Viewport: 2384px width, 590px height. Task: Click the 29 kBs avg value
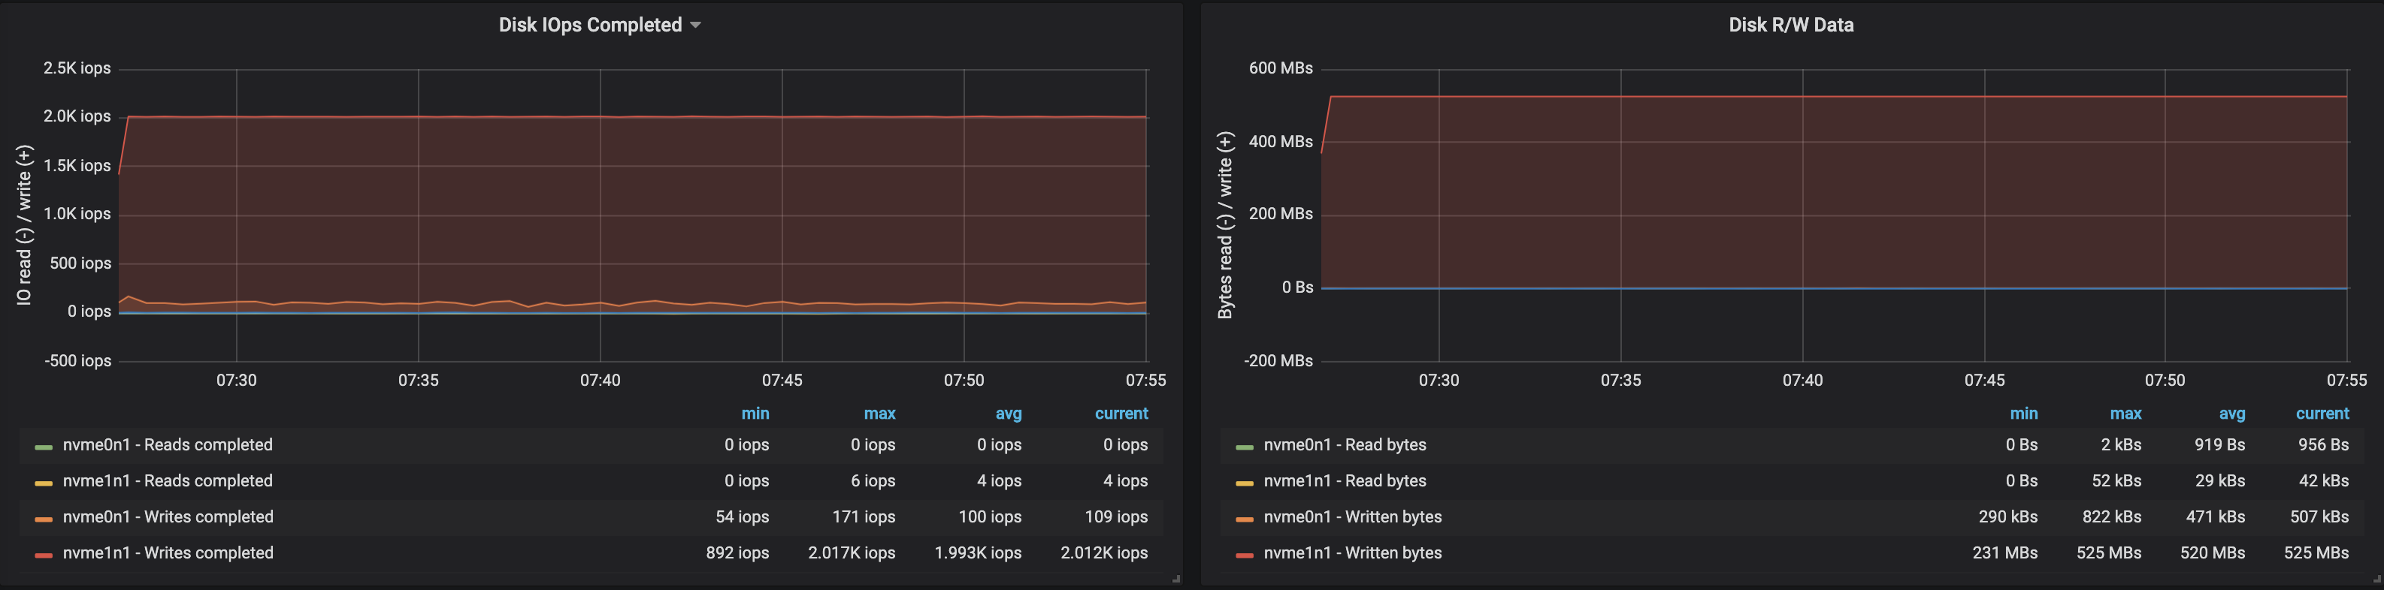pos(2220,481)
